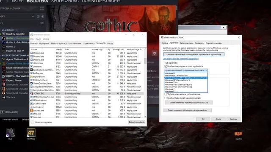Click the Steam library search magnifier
271x152 pixels.
point(2,23)
